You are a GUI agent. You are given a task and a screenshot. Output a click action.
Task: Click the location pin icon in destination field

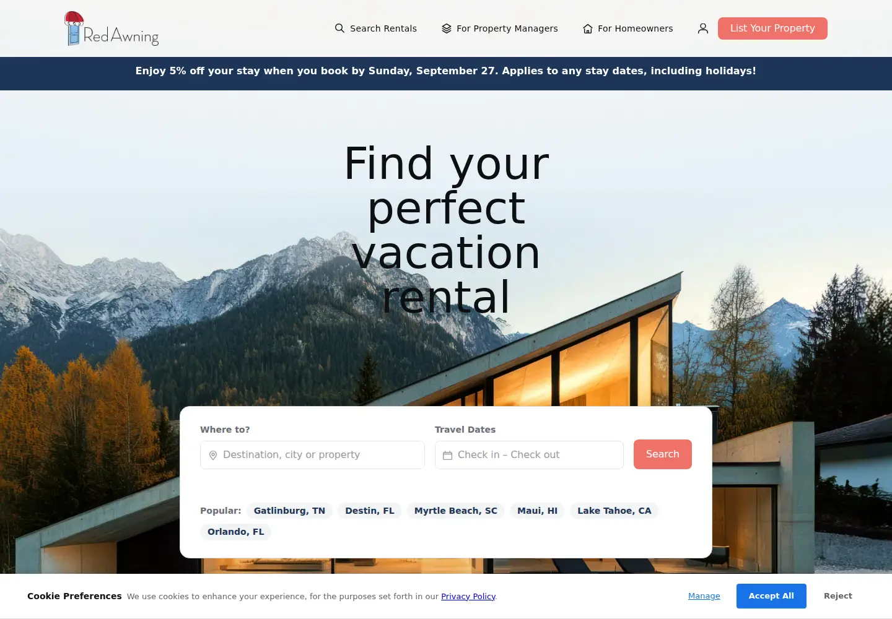[x=213, y=455]
